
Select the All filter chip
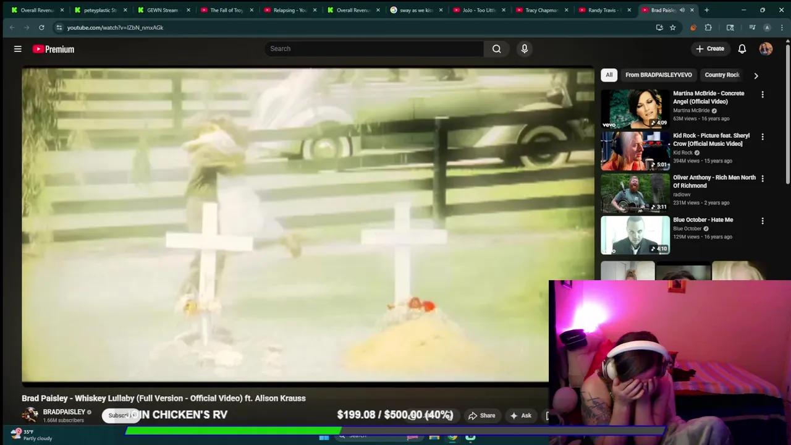pos(609,75)
